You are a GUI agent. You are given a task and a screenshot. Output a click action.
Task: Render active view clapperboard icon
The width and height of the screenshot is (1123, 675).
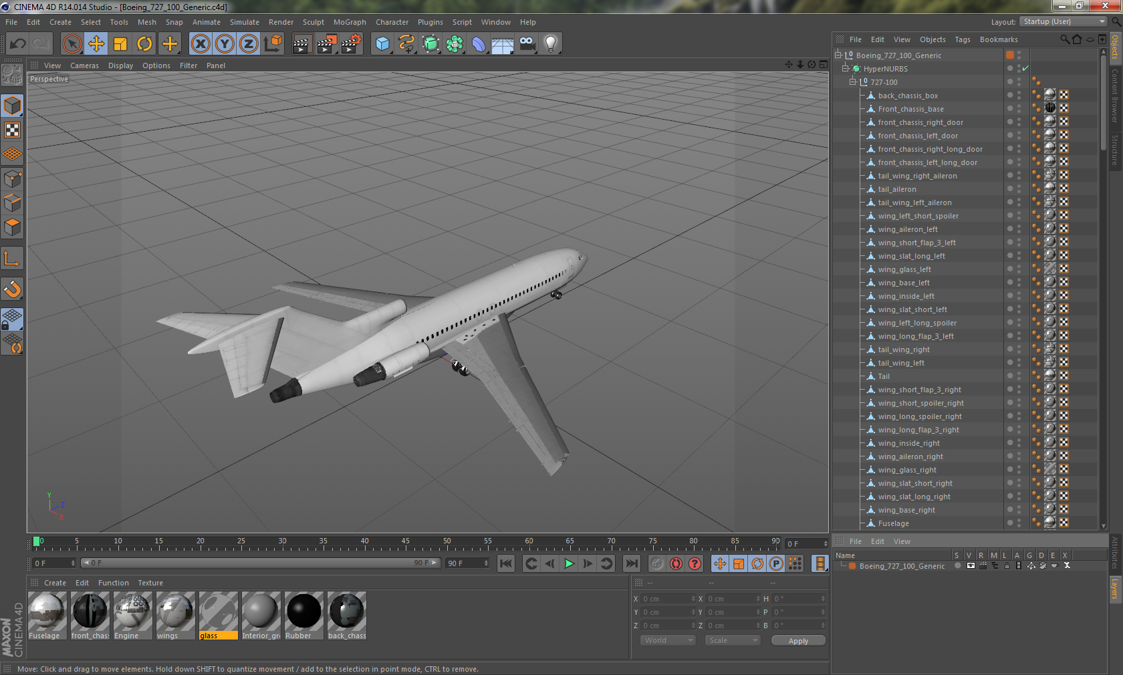coord(302,44)
